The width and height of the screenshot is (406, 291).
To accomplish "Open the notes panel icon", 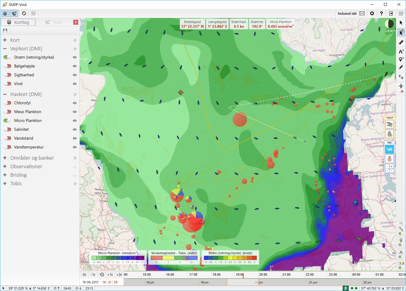I will (401, 14).
